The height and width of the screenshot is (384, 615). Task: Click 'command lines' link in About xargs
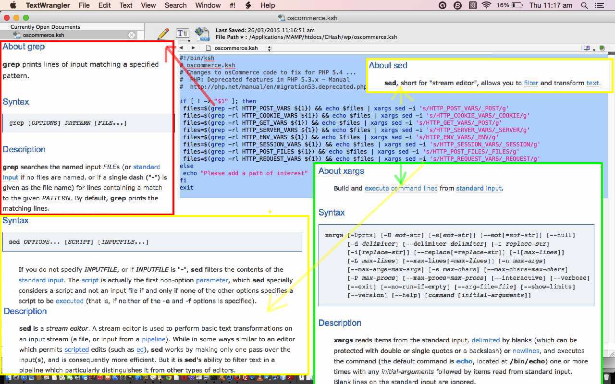click(414, 188)
